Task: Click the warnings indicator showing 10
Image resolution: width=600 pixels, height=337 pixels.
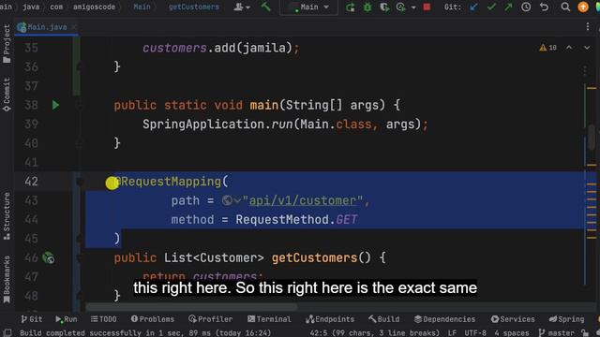Action: 547,48
